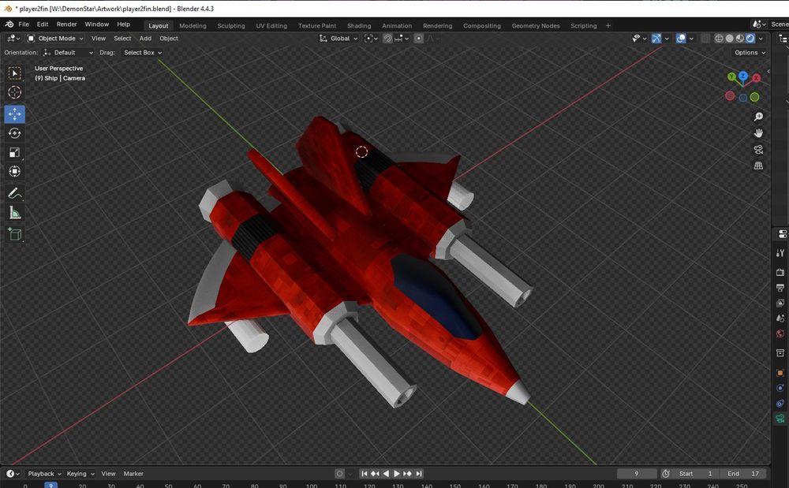Switch to material preview shading

click(x=740, y=38)
